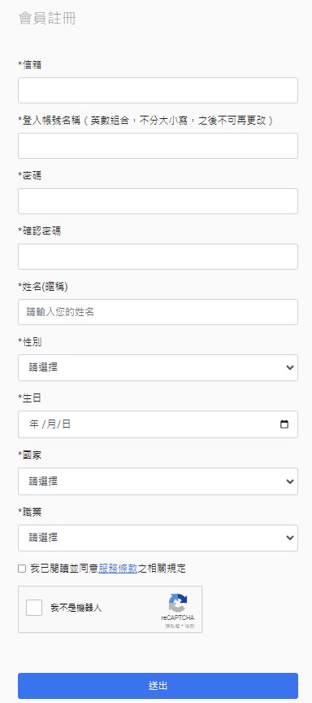
Task: Select the 職業 請選擇 combo box
Action: [158, 538]
